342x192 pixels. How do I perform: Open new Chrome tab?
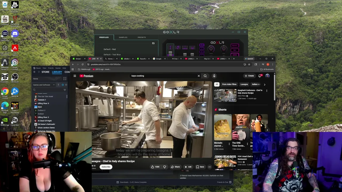pyautogui.click(x=234, y=59)
